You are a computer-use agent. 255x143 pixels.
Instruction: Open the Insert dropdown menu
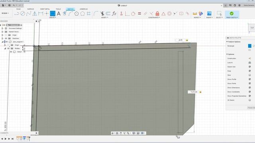pyautogui.click(x=209, y=17)
